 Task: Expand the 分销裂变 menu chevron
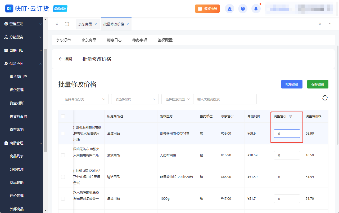coord(41,37)
